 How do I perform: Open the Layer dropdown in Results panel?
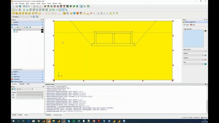coord(30,97)
